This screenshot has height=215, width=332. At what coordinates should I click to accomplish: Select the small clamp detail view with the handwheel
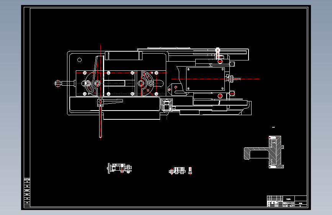pos(119,168)
